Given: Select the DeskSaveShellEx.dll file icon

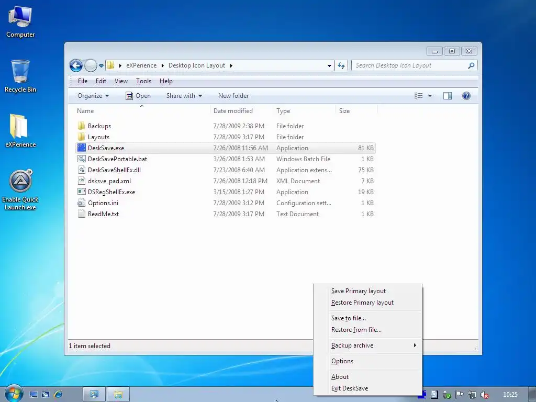Looking at the screenshot, I should pyautogui.click(x=81, y=170).
